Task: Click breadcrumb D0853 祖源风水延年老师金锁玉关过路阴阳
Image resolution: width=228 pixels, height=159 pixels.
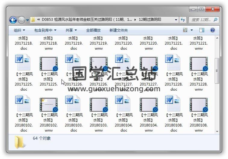Action: click(87, 20)
